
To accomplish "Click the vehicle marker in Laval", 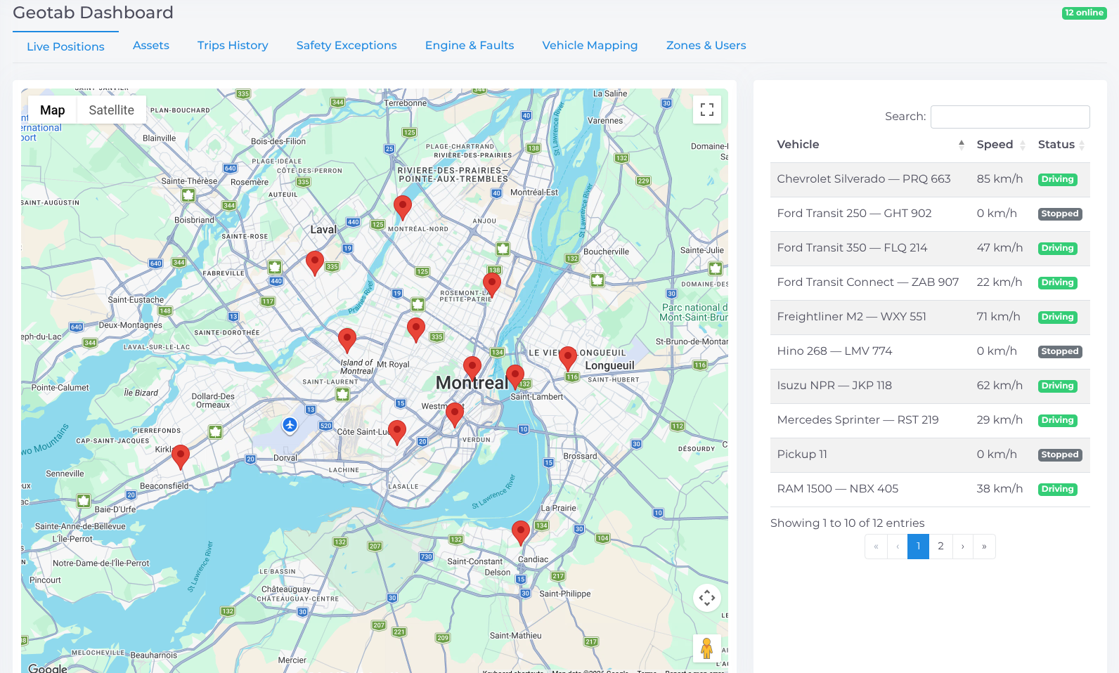I will 315,263.
